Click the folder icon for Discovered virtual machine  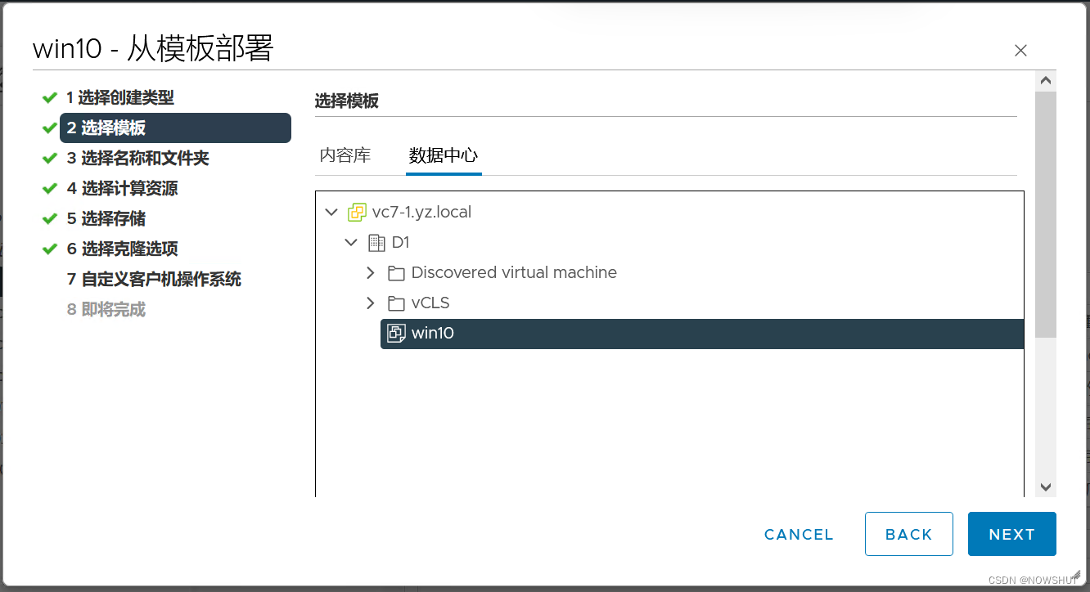[396, 273]
